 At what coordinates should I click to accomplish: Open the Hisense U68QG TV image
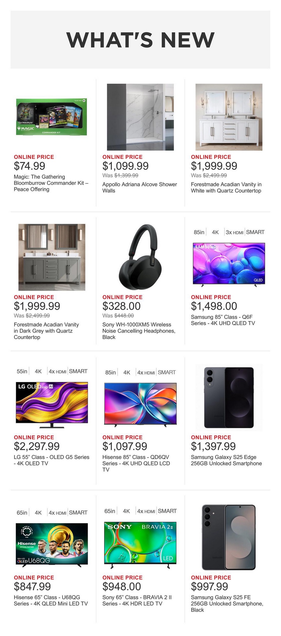pos(52,544)
